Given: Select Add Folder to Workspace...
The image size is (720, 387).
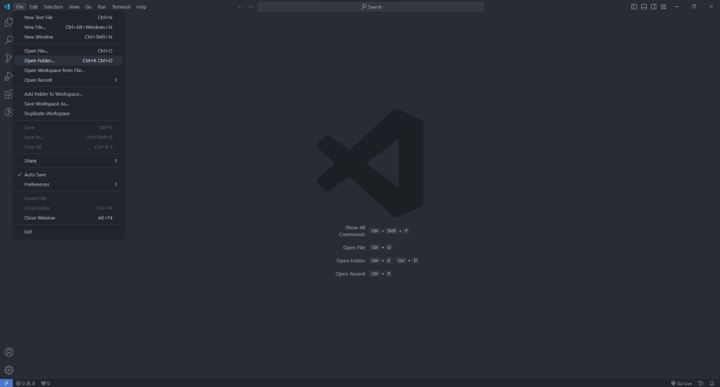Looking at the screenshot, I should click(x=68, y=94).
